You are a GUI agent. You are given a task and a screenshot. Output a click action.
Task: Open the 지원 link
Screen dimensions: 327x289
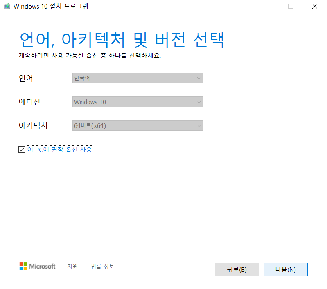click(72, 266)
